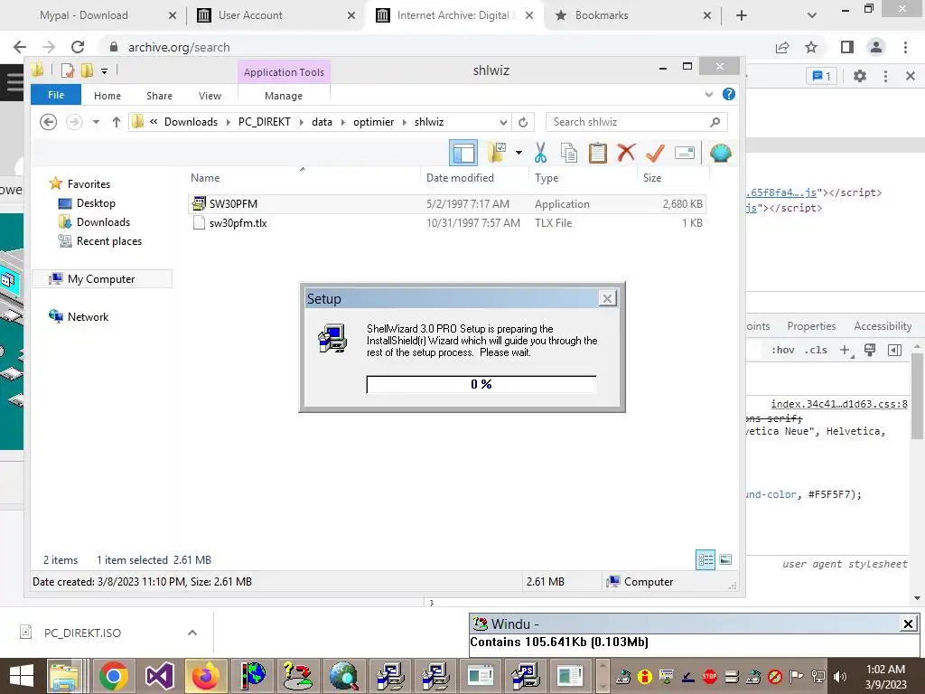Select the SW30PFM application file
Viewport: 925px width, 694px height.
pyautogui.click(x=447, y=203)
